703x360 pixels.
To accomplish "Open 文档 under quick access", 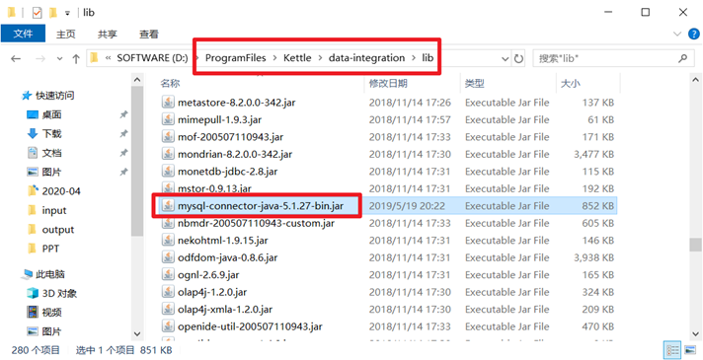I will [x=51, y=153].
